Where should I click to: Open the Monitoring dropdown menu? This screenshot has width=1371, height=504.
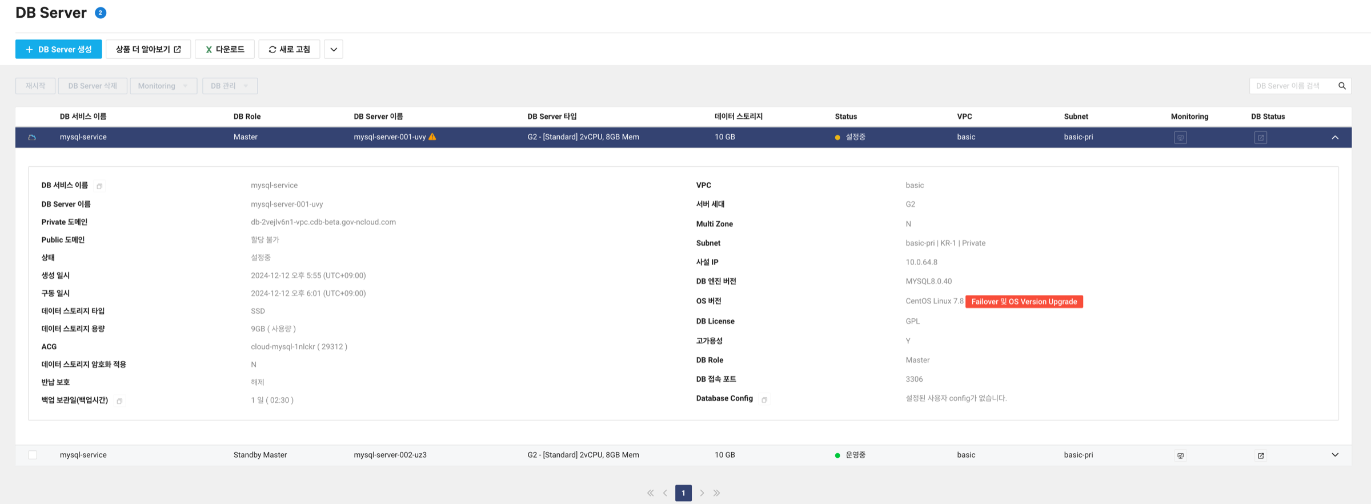click(163, 86)
